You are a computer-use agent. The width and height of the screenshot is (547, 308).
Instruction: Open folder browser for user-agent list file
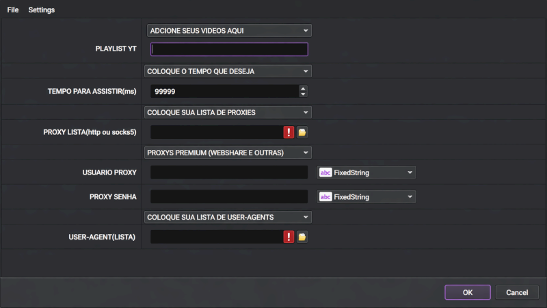(x=302, y=237)
